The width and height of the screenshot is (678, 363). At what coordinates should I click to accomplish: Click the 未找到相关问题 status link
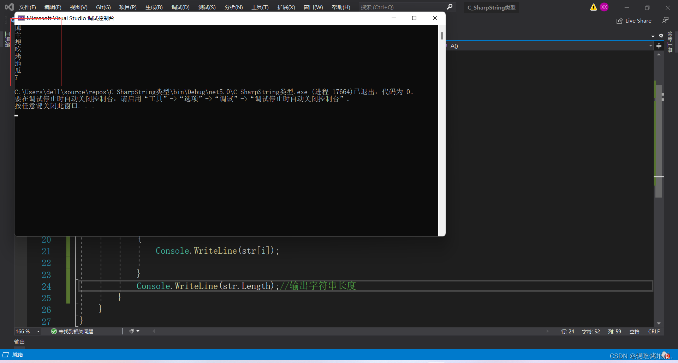click(x=76, y=331)
